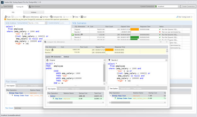The width and height of the screenshot is (197, 117).
Task: Collapse Bitmap Heap Scan node in compare dialog
Action: 110,96
